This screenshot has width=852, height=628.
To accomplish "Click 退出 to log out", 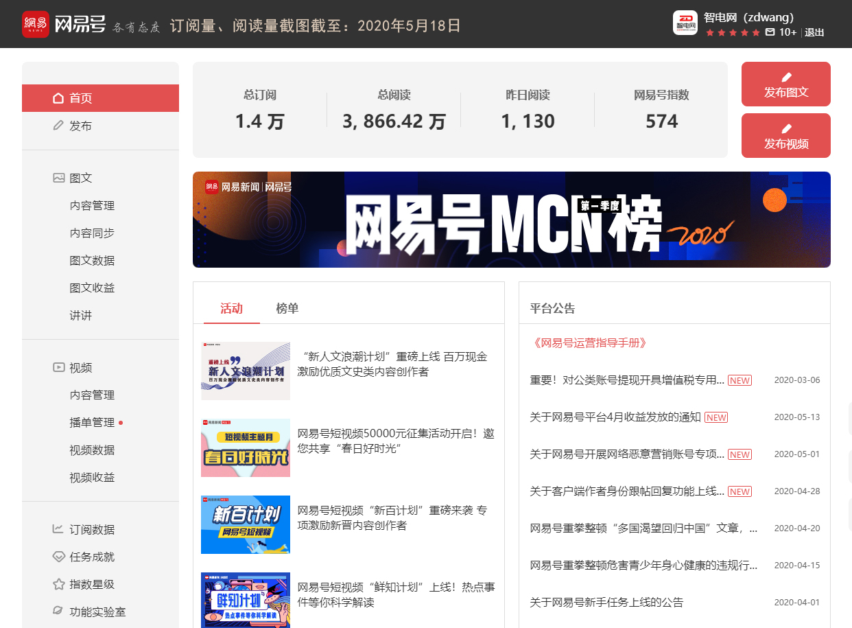I will click(814, 32).
